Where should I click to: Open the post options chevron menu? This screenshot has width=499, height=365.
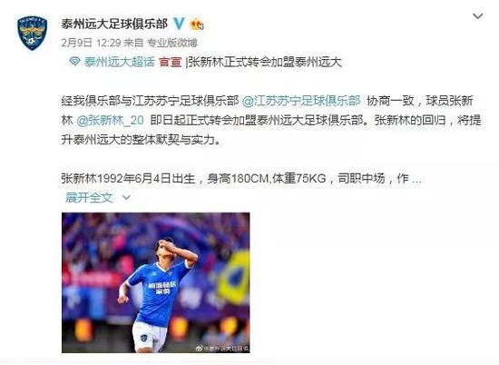coord(478,16)
